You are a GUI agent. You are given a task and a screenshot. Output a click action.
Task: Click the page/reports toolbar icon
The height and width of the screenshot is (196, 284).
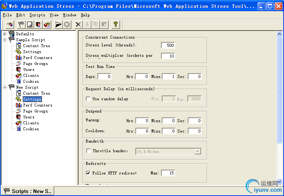[30, 24]
